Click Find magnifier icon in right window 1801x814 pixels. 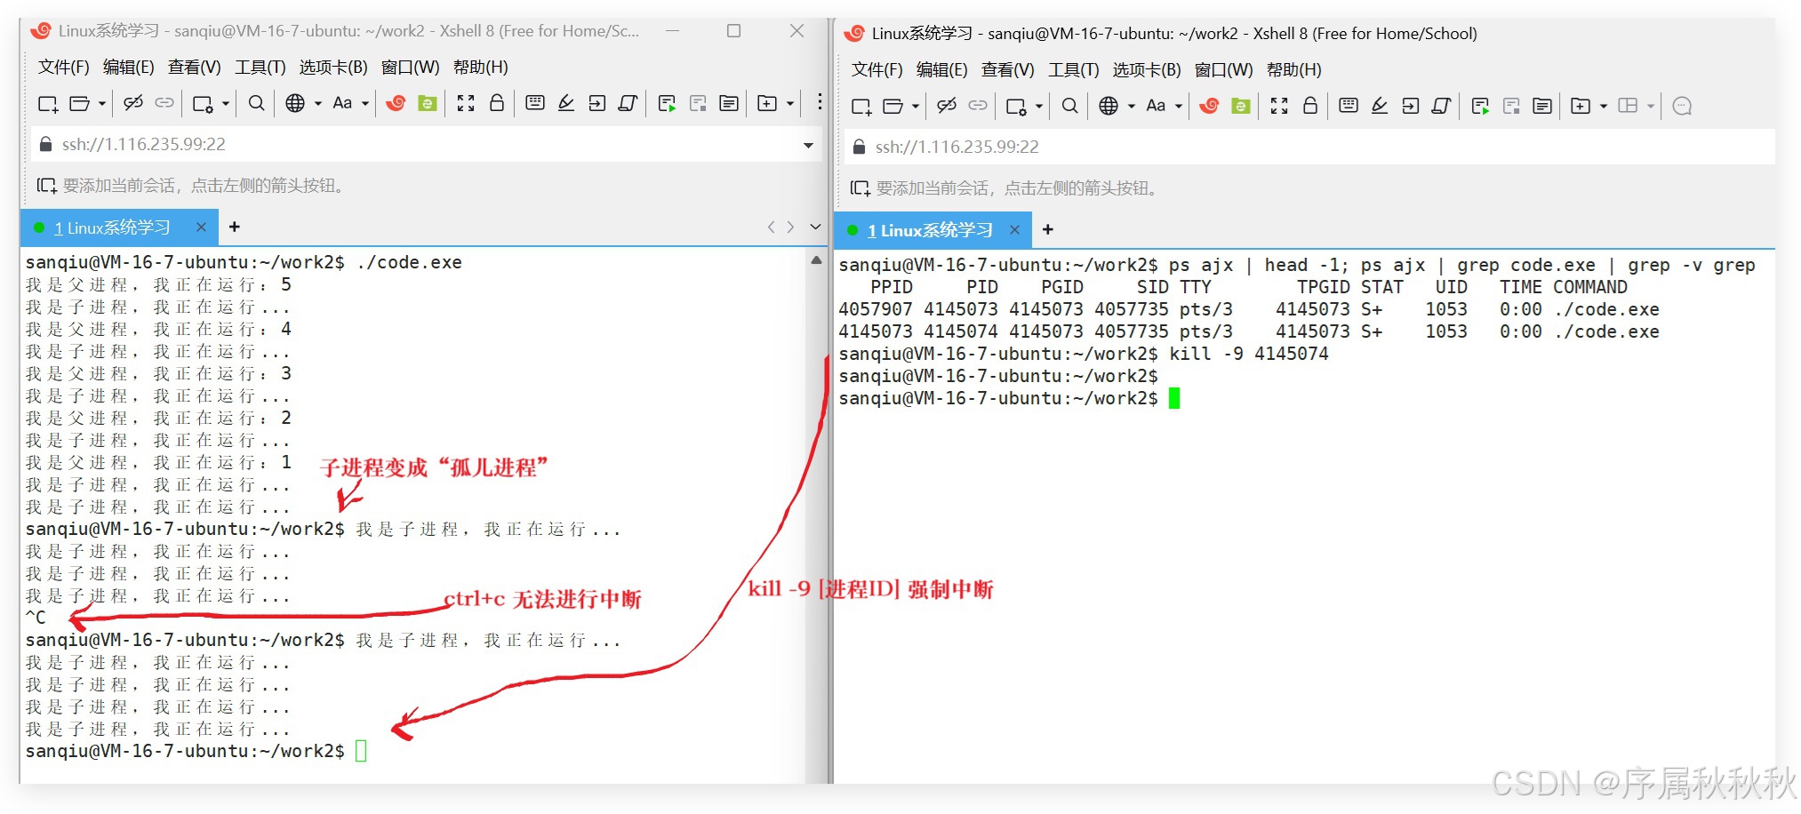point(1070,106)
